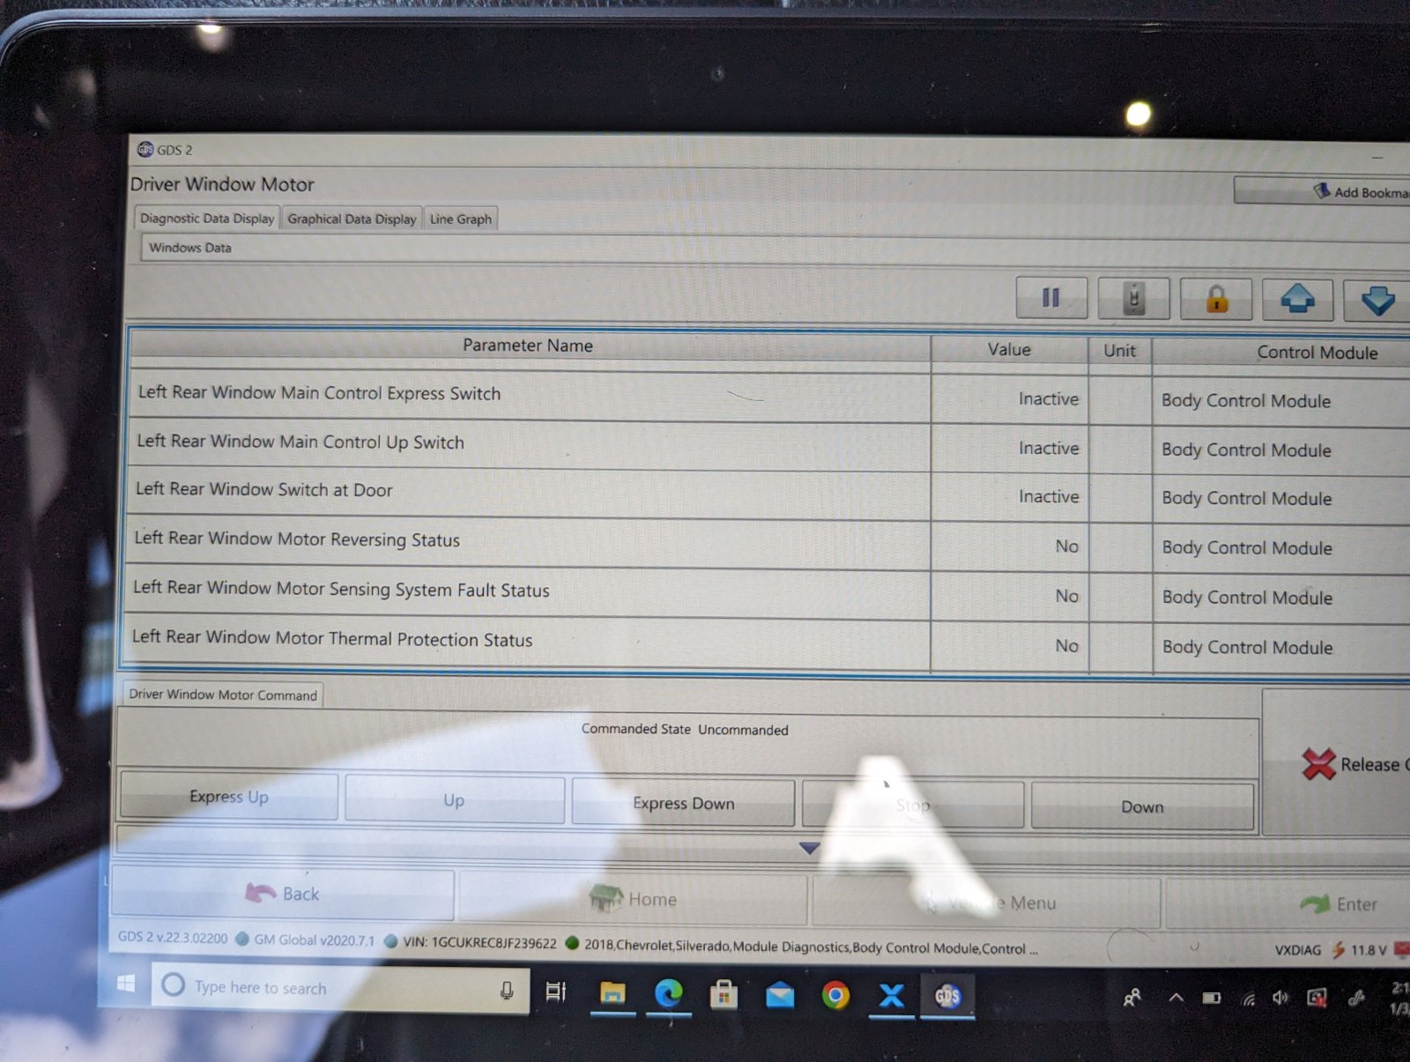The width and height of the screenshot is (1410, 1062).
Task: Open the blue X app on the taskbar
Action: [891, 996]
